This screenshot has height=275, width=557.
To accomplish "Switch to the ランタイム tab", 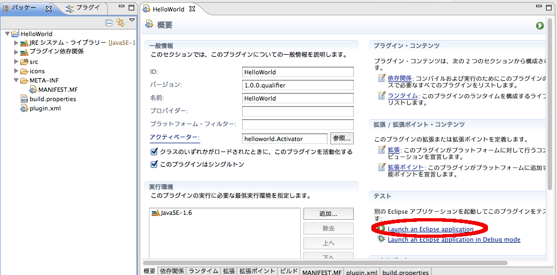I will click(204, 271).
